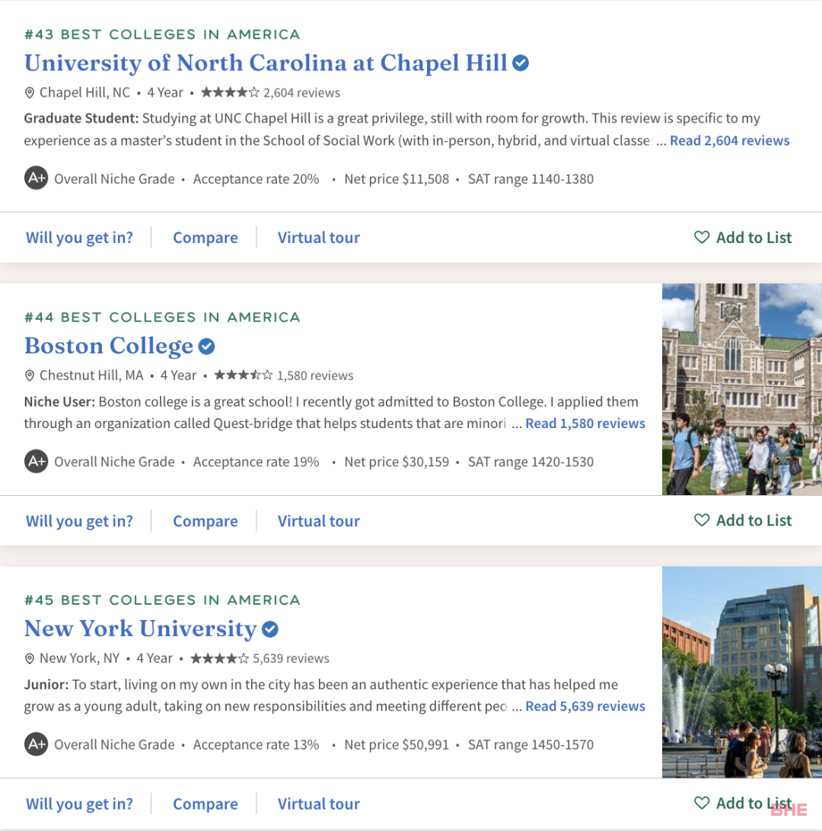This screenshot has height=831, width=822.
Task: Click the heart icon for Boston College
Action: 701,520
